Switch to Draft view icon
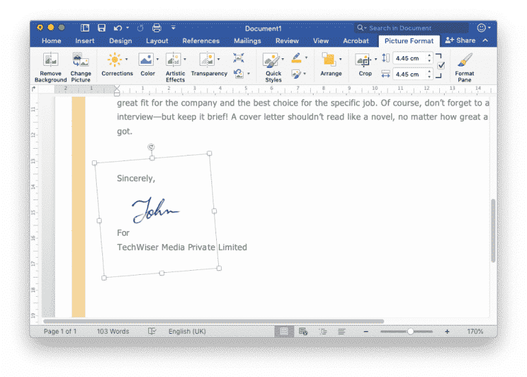 342,332
